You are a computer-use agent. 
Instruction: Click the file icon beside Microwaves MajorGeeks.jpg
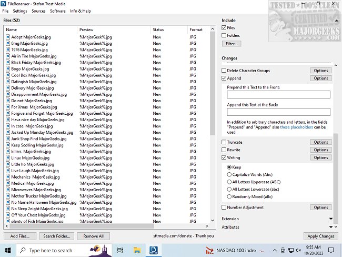click(x=8, y=190)
